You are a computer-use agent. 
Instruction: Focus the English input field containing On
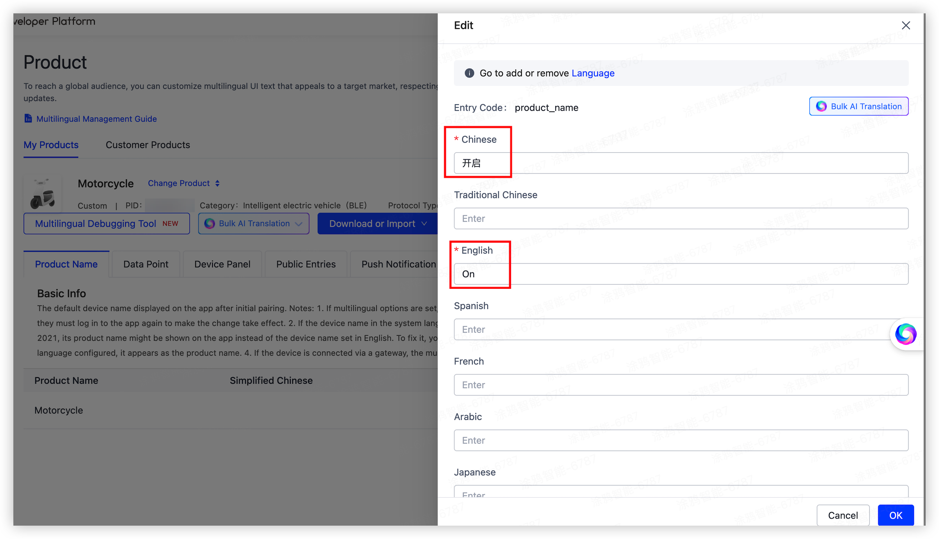(x=681, y=274)
